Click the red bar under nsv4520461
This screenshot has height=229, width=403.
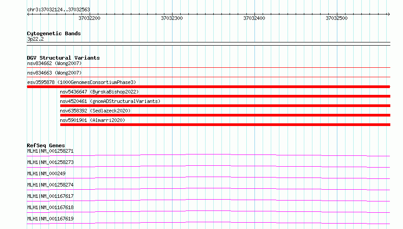pos(225,106)
